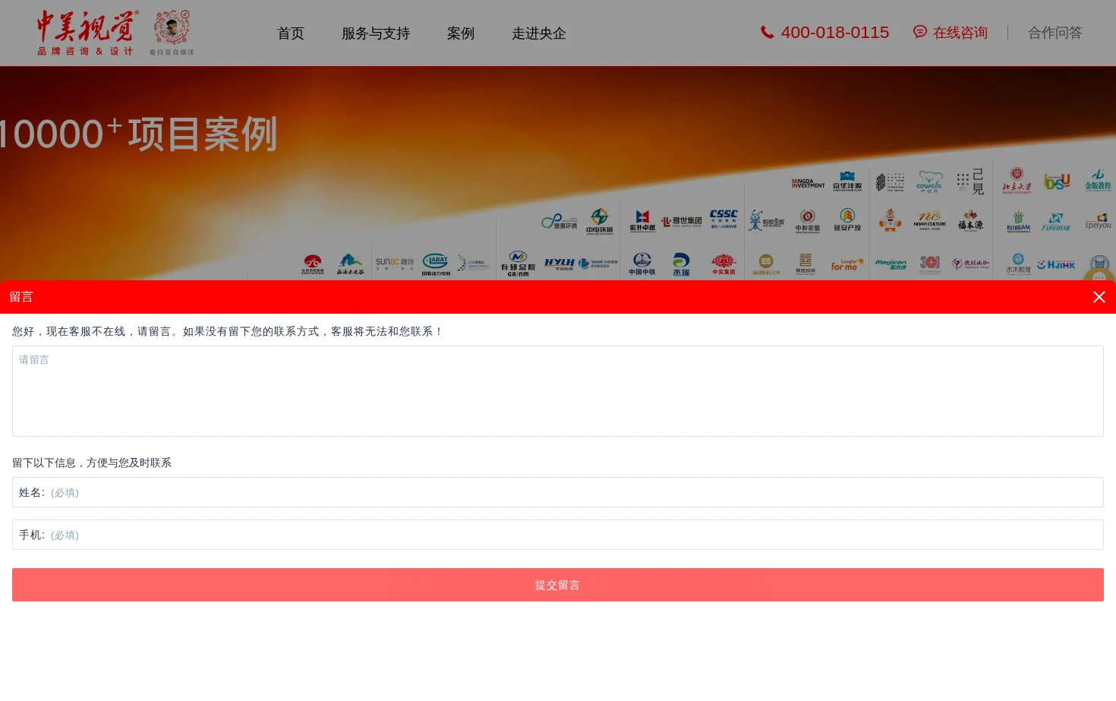Click the 延安产投 logo

[x=847, y=220]
